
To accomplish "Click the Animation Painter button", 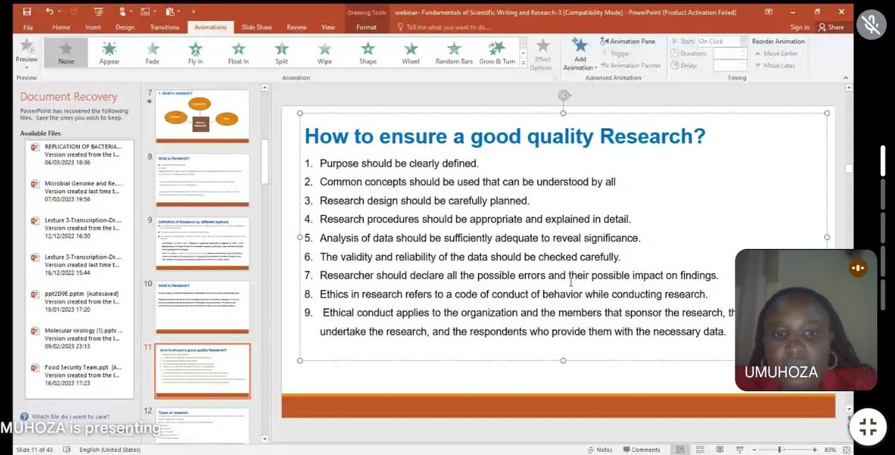I will pos(630,66).
